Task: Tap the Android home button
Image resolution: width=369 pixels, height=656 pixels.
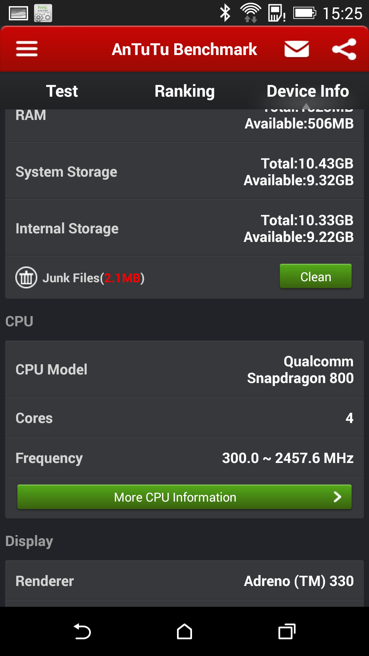Action: pos(184,631)
